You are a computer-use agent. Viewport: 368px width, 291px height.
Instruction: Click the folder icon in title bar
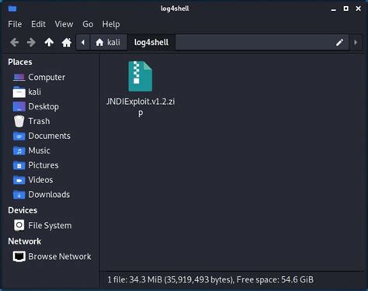tap(12, 9)
